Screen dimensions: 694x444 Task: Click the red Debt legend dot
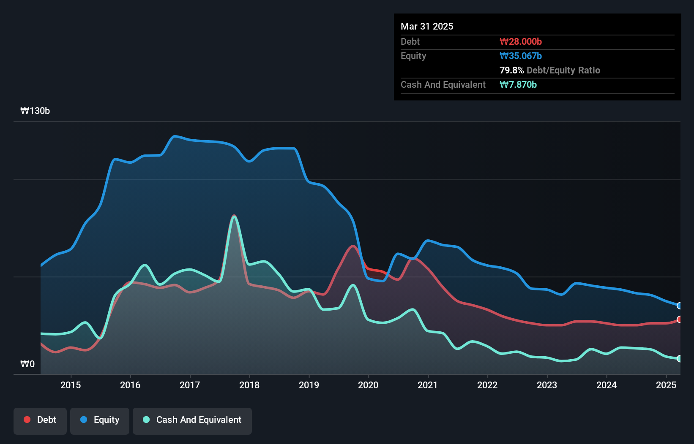[x=26, y=420]
